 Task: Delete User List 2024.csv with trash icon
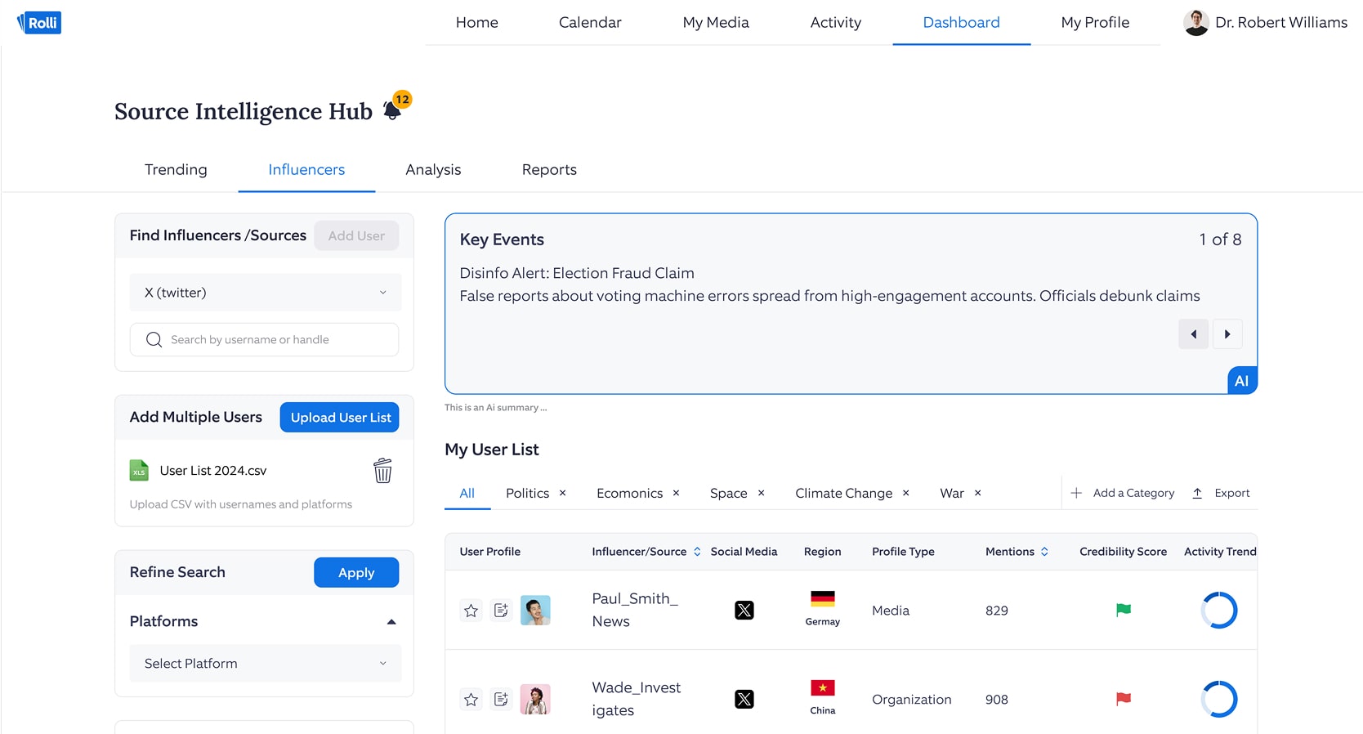point(382,471)
